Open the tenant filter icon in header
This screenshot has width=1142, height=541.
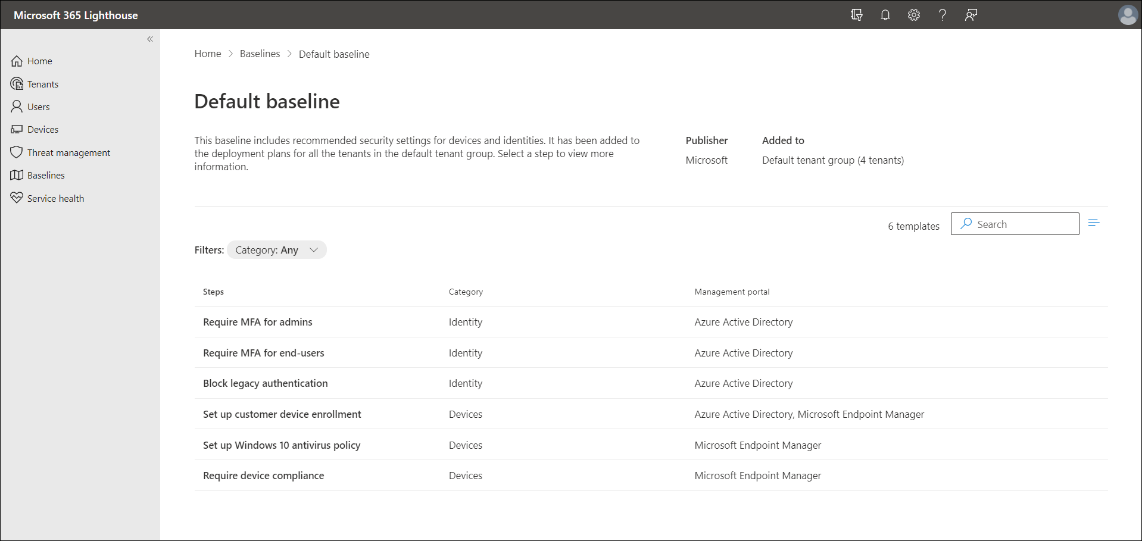(x=857, y=15)
